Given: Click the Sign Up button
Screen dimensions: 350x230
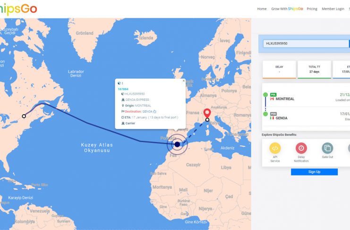Looking at the screenshot, I should point(314,172).
